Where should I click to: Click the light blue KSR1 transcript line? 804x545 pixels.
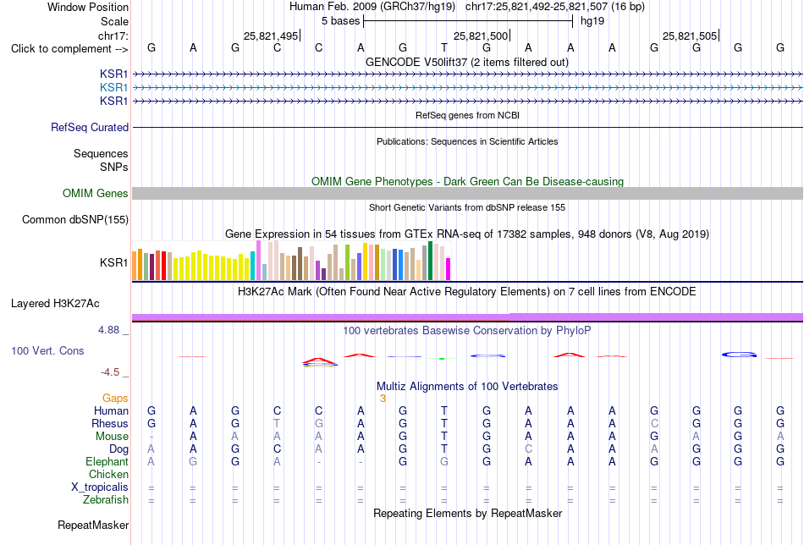click(x=467, y=88)
